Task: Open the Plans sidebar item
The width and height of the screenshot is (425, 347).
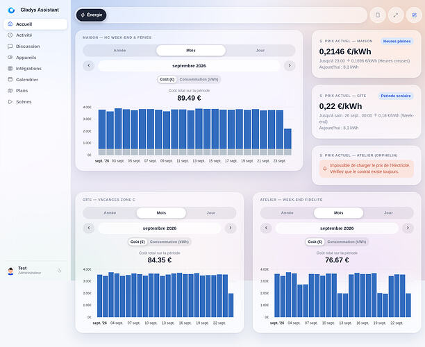Action: (35, 91)
